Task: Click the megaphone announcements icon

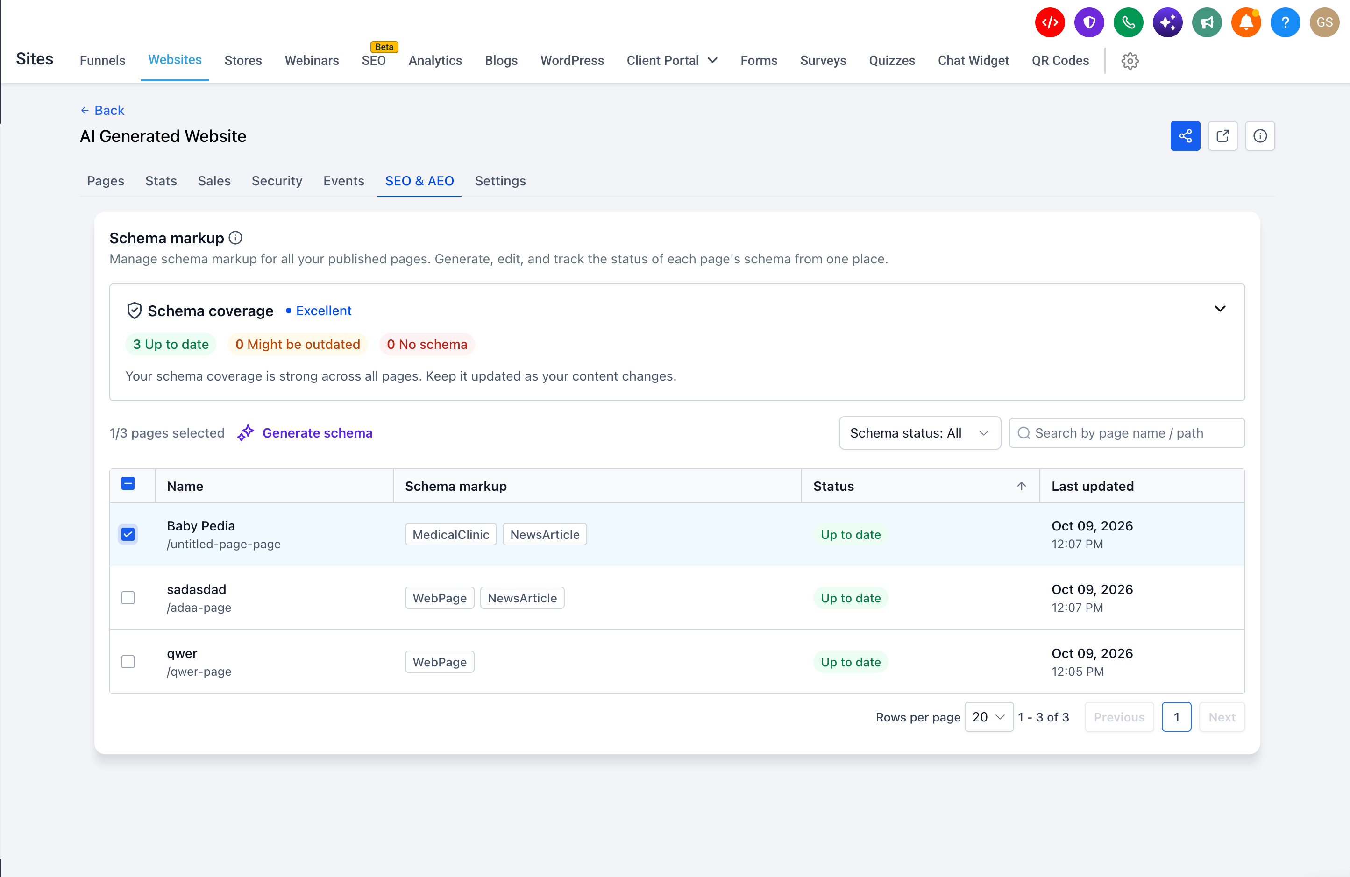Action: 1207,23
